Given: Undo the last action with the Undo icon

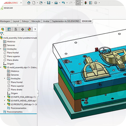Looking at the screenshot, I should (x=63, y=3).
